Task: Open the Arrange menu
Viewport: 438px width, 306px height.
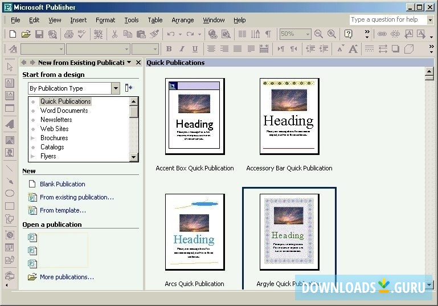Action: coord(183,20)
